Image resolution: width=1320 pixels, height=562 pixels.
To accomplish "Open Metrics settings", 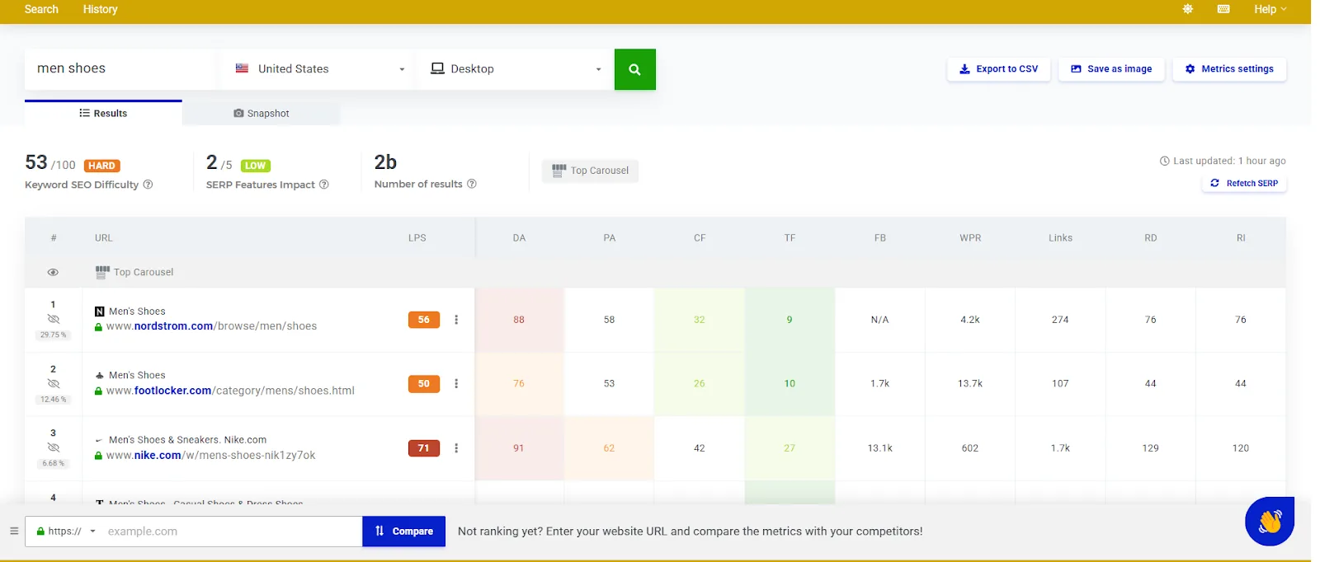I will point(1229,69).
